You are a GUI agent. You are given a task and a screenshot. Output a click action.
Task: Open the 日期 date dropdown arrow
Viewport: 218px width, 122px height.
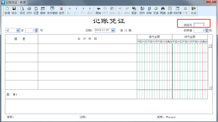click(113, 30)
